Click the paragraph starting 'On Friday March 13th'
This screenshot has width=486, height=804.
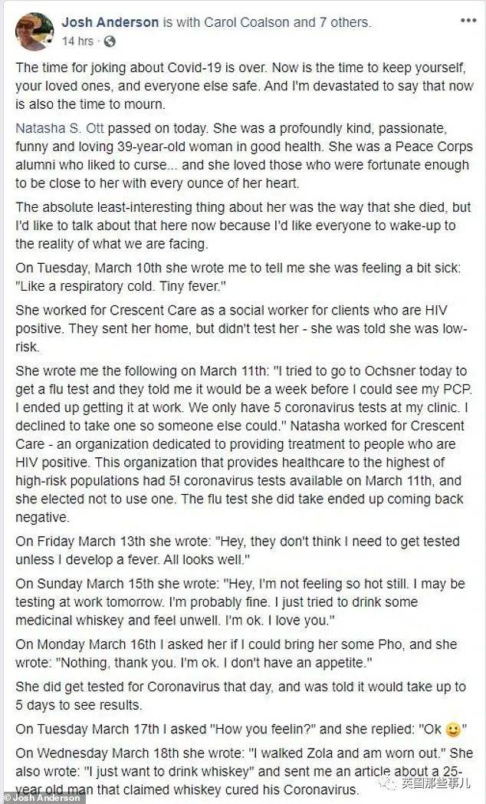click(x=237, y=551)
